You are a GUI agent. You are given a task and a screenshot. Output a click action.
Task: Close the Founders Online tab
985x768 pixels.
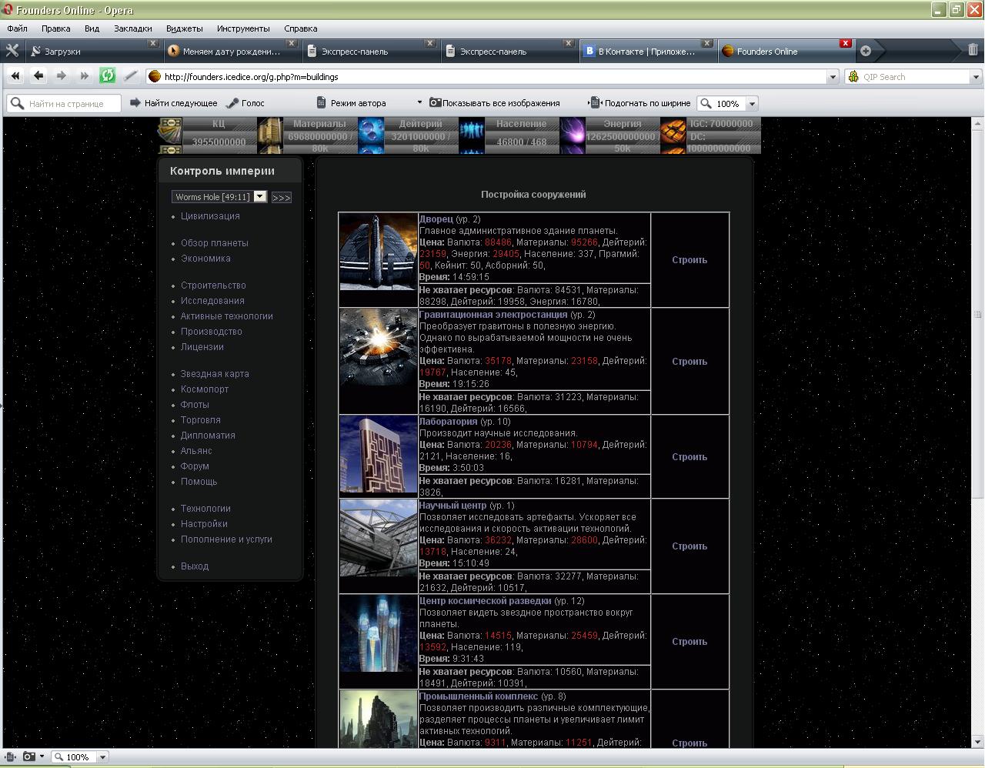click(845, 43)
